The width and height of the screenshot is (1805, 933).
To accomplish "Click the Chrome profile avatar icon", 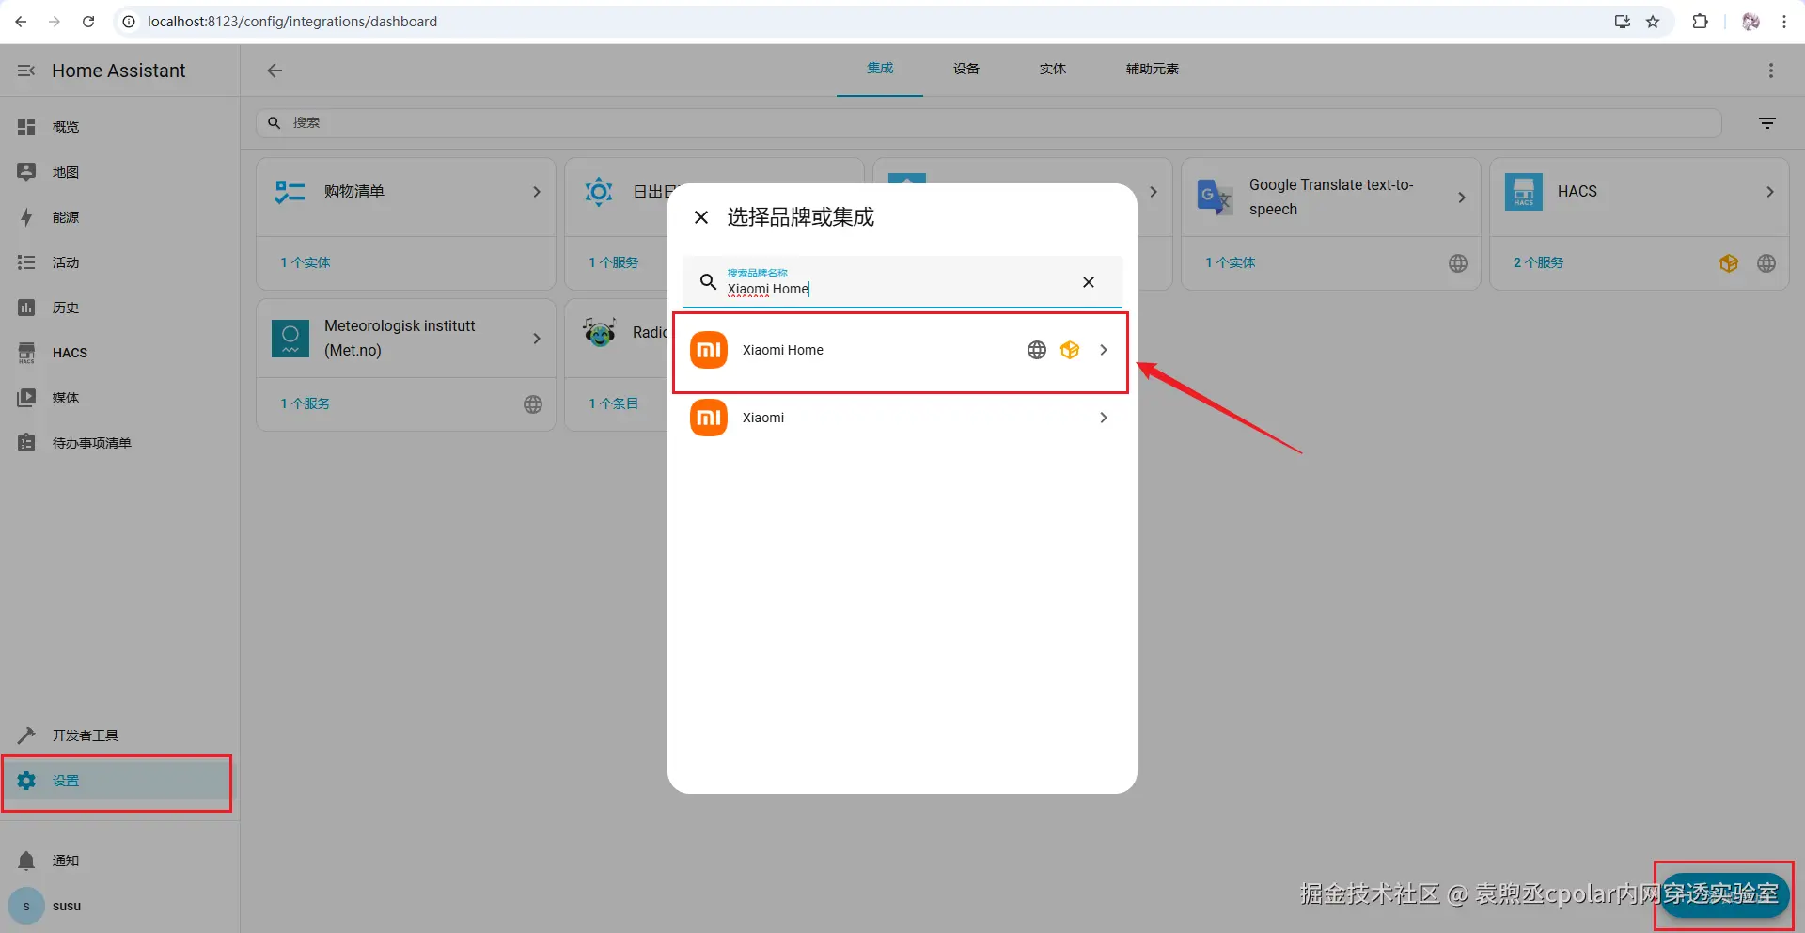I will (1750, 22).
